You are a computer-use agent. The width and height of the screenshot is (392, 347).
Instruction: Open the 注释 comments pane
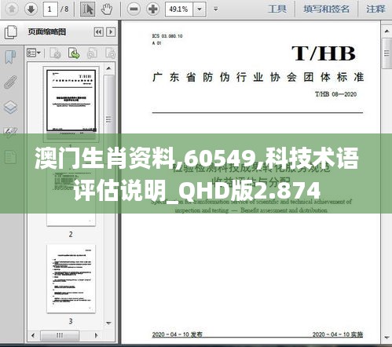376,9
